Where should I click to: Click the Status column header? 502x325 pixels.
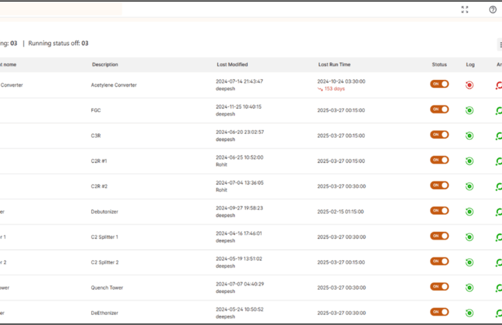[439, 64]
